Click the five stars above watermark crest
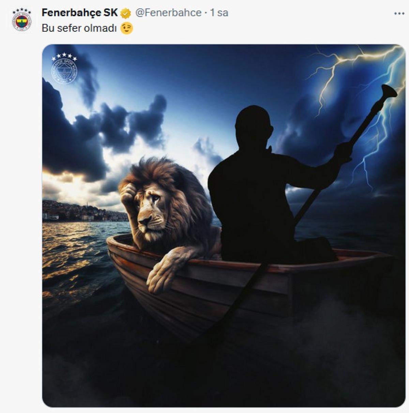The image size is (409, 413). (x=64, y=56)
